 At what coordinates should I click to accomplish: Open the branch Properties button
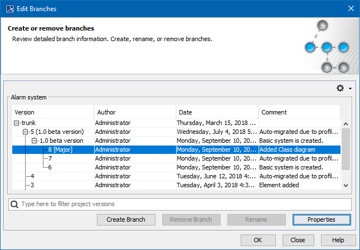point(322,219)
